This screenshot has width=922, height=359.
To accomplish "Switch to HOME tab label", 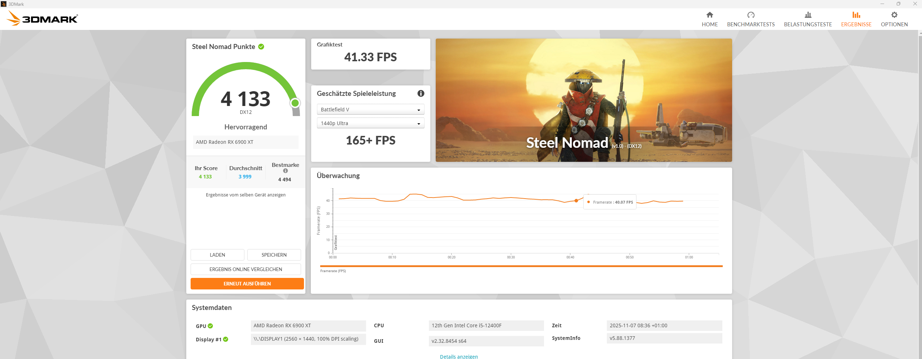I will click(x=710, y=25).
